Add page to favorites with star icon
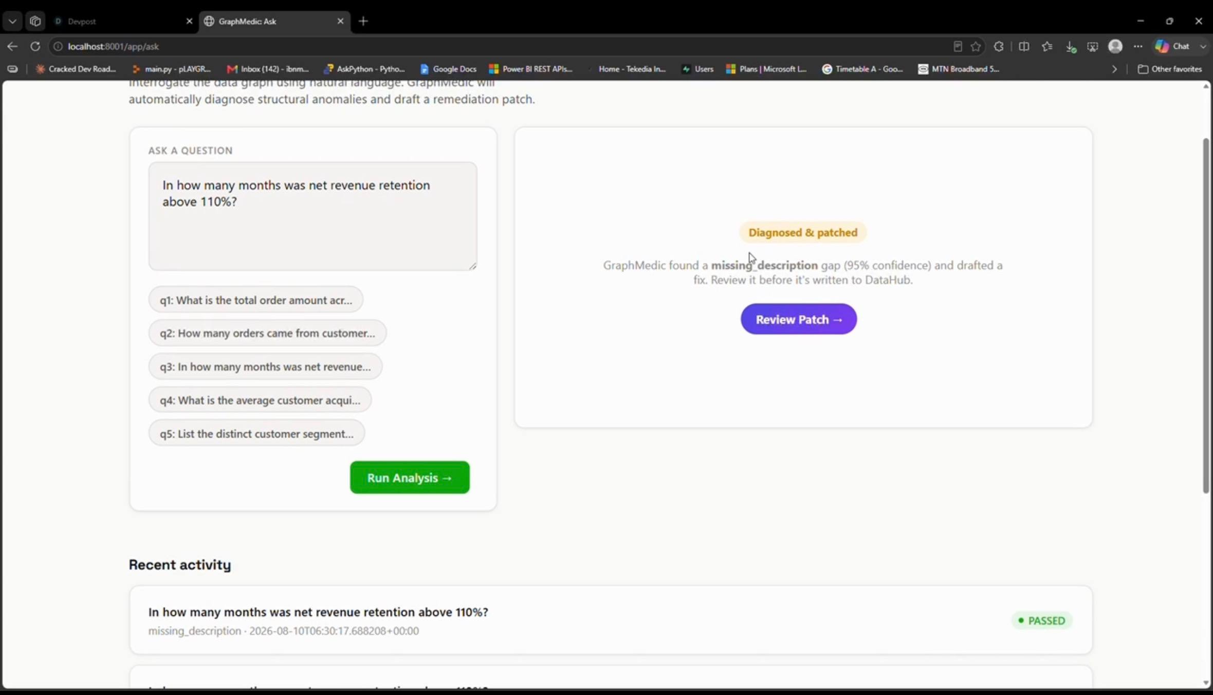Viewport: 1213px width, 695px height. (976, 46)
